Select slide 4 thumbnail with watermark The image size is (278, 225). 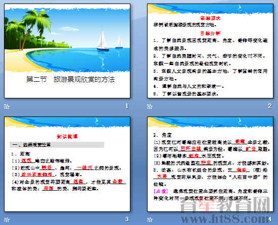pos(210,164)
